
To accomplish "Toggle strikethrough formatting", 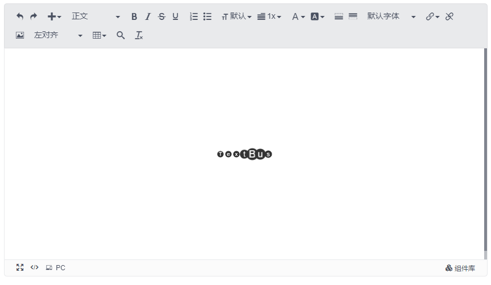I will (x=162, y=16).
